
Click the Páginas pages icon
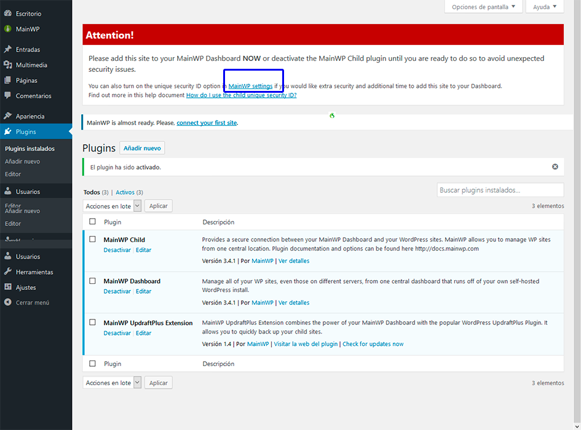coord(8,80)
